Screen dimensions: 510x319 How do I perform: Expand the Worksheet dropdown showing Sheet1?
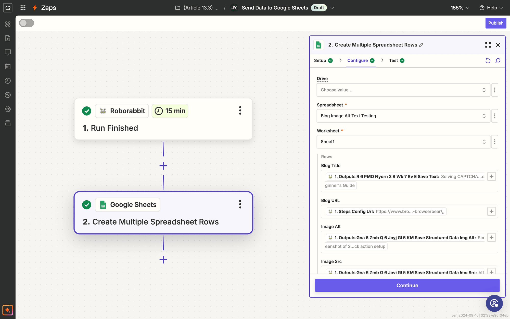[x=403, y=141]
